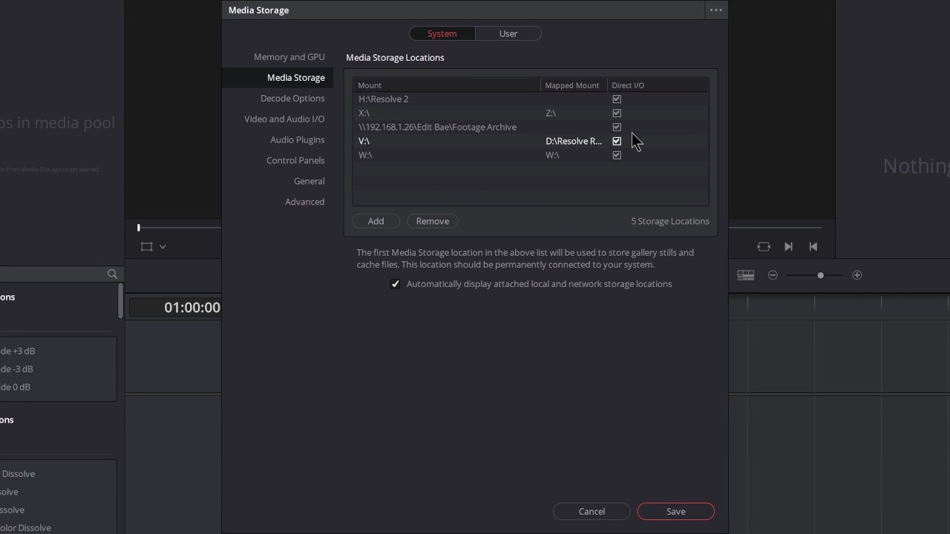Toggle Direct I/O for X:\ mount
The height and width of the screenshot is (534, 950).
point(617,113)
